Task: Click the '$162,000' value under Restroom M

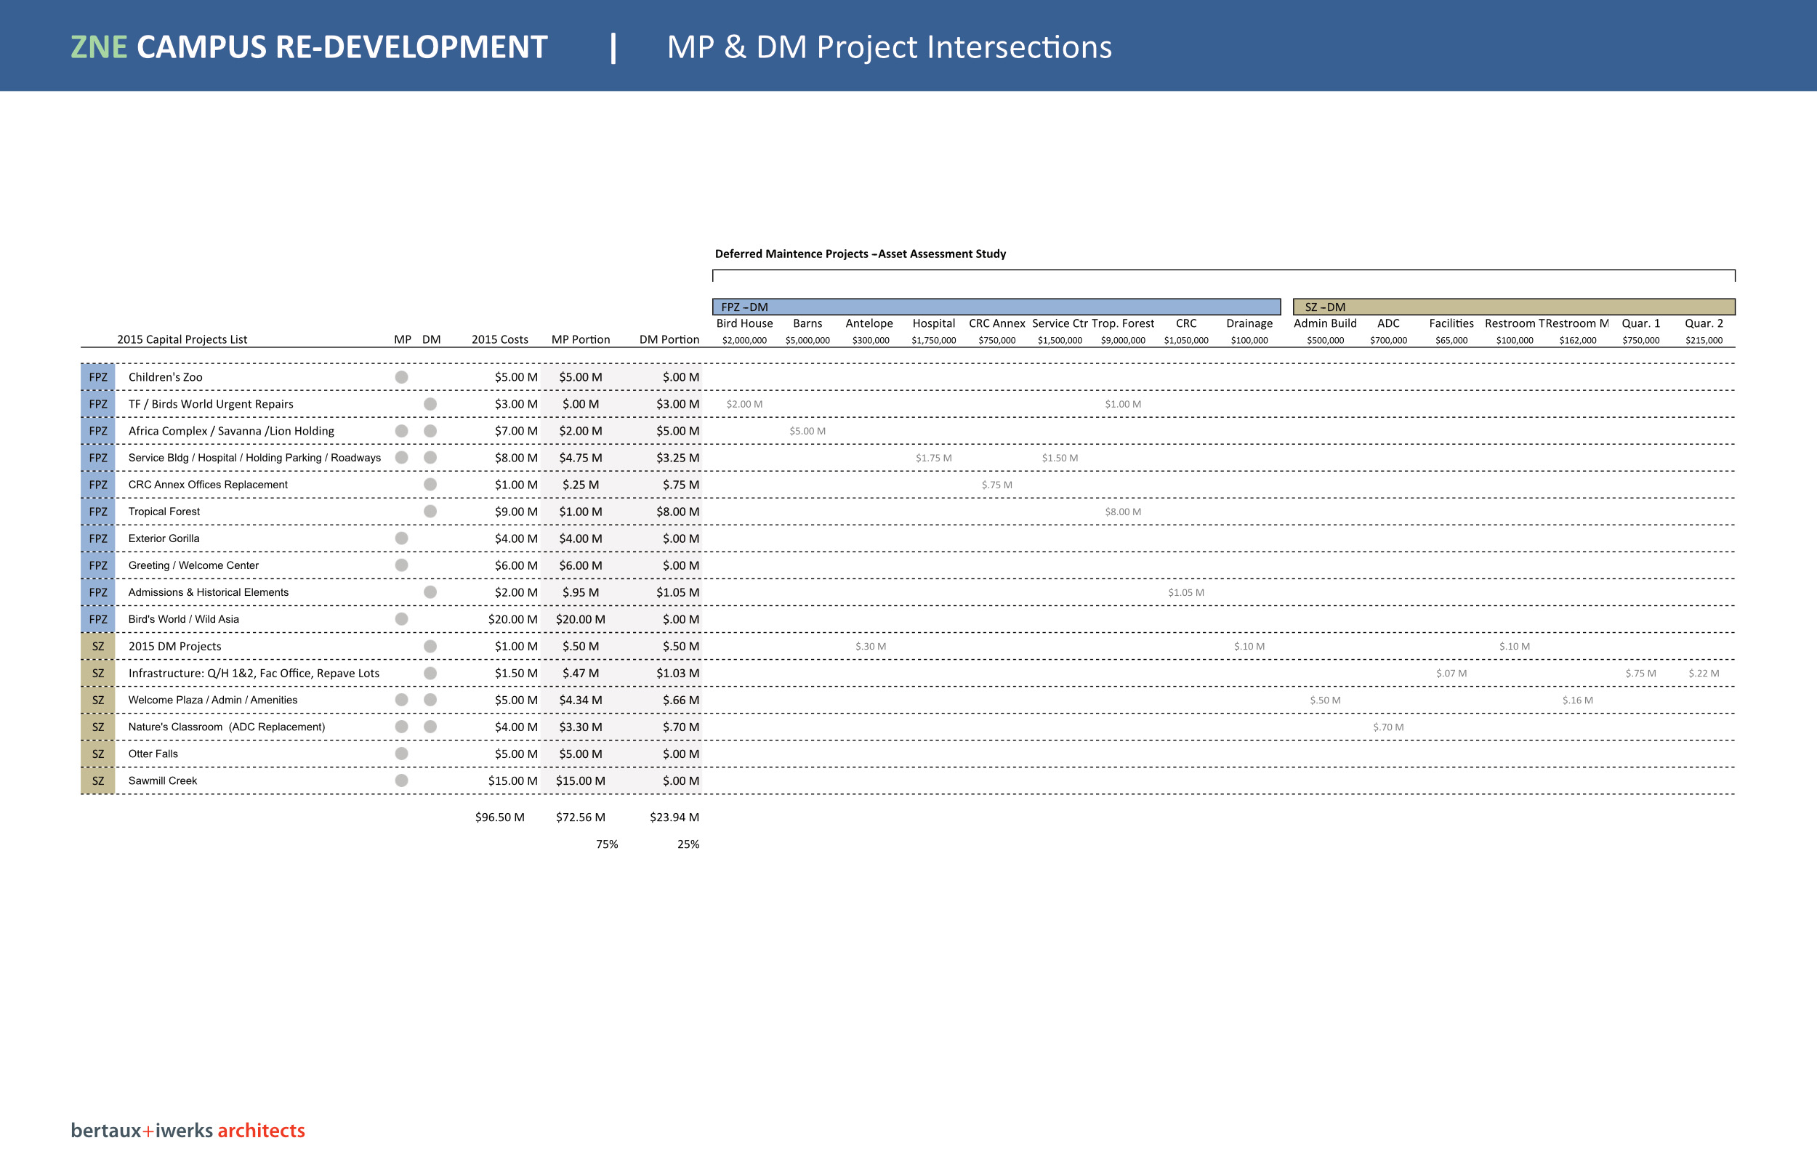Action: (1577, 340)
